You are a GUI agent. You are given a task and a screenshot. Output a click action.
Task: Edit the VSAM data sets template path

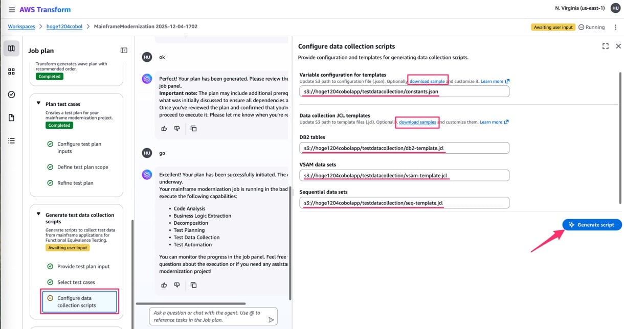[x=404, y=175]
